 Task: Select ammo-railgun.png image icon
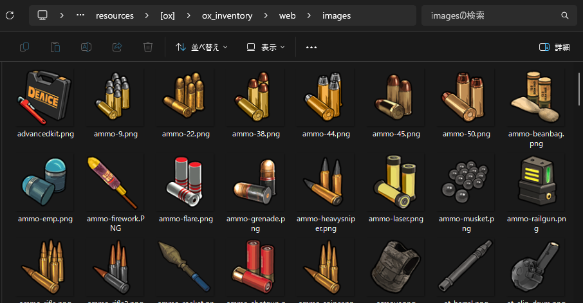536,181
